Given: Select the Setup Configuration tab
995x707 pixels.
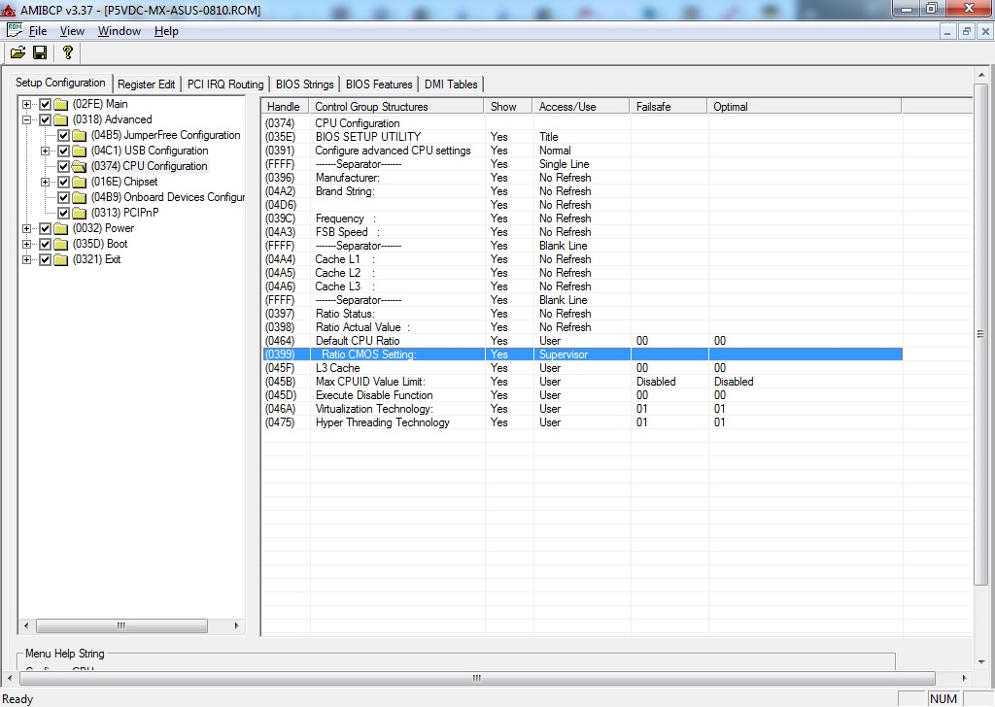Looking at the screenshot, I should pyautogui.click(x=60, y=84).
